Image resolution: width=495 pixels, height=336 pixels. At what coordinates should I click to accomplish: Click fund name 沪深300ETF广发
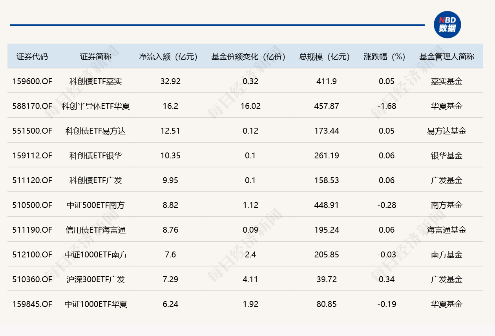pyautogui.click(x=96, y=279)
